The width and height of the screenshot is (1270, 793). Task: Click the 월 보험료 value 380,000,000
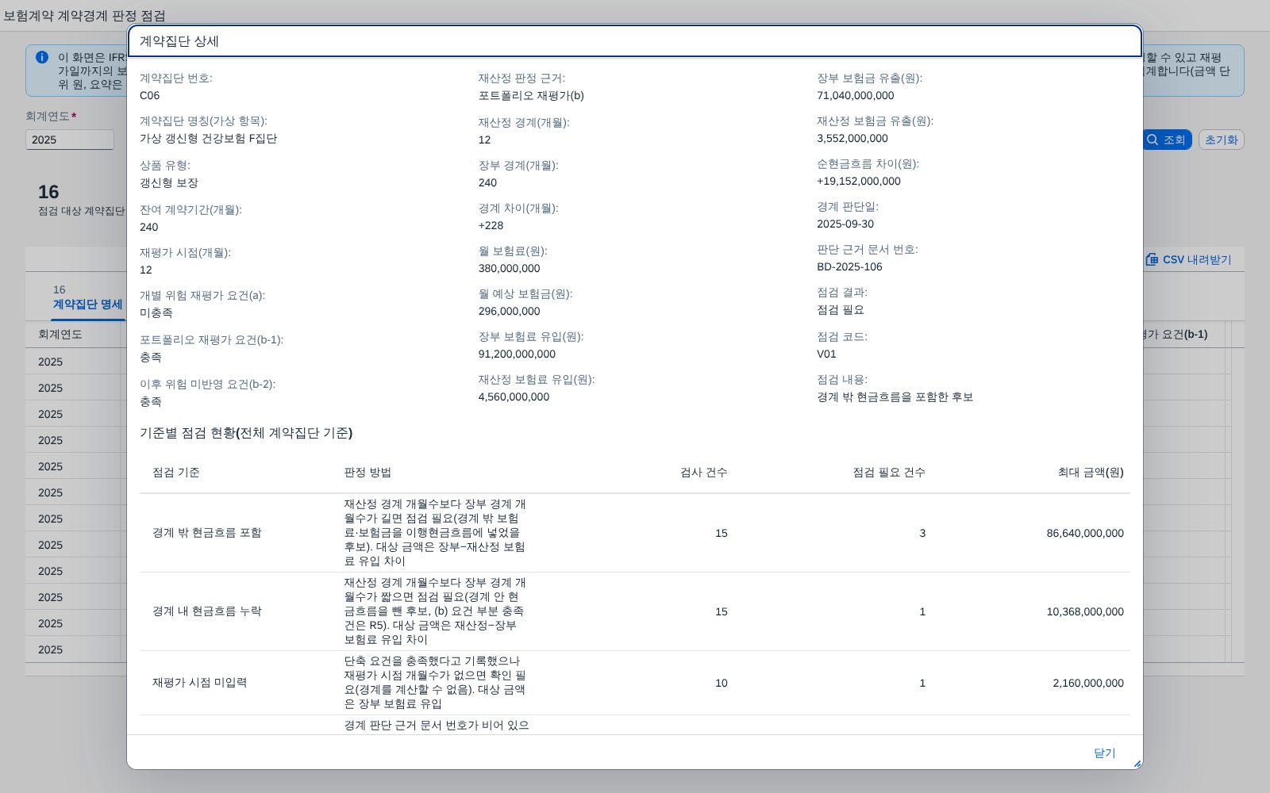click(x=509, y=268)
